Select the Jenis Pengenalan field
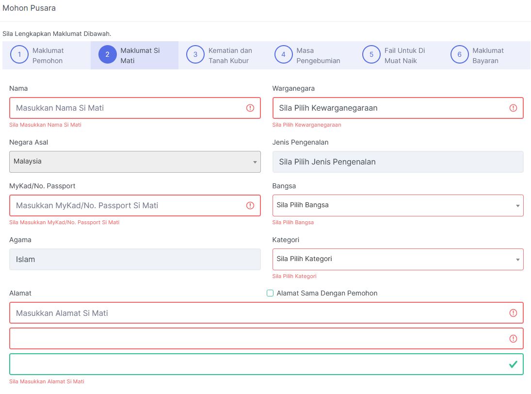 [x=398, y=162]
